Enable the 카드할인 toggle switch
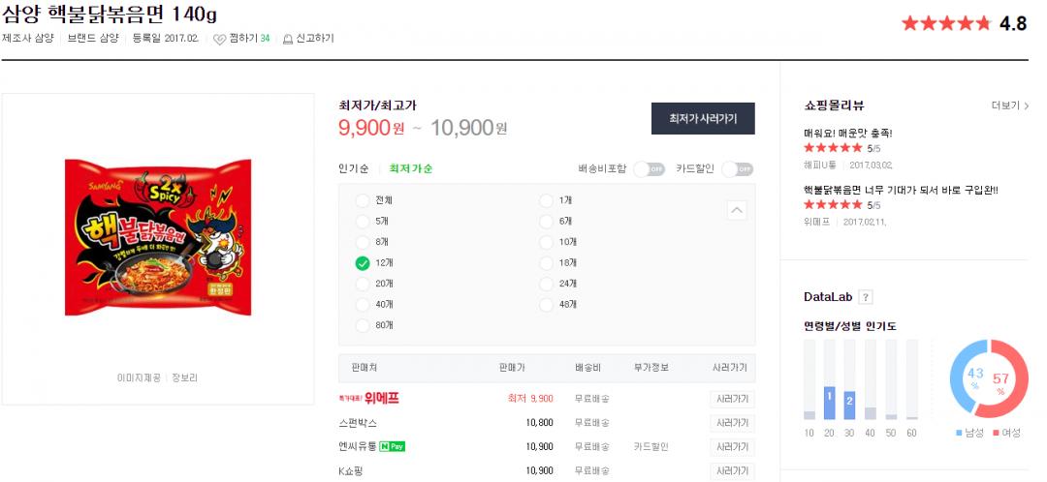The height and width of the screenshot is (482, 1047). 737,169
